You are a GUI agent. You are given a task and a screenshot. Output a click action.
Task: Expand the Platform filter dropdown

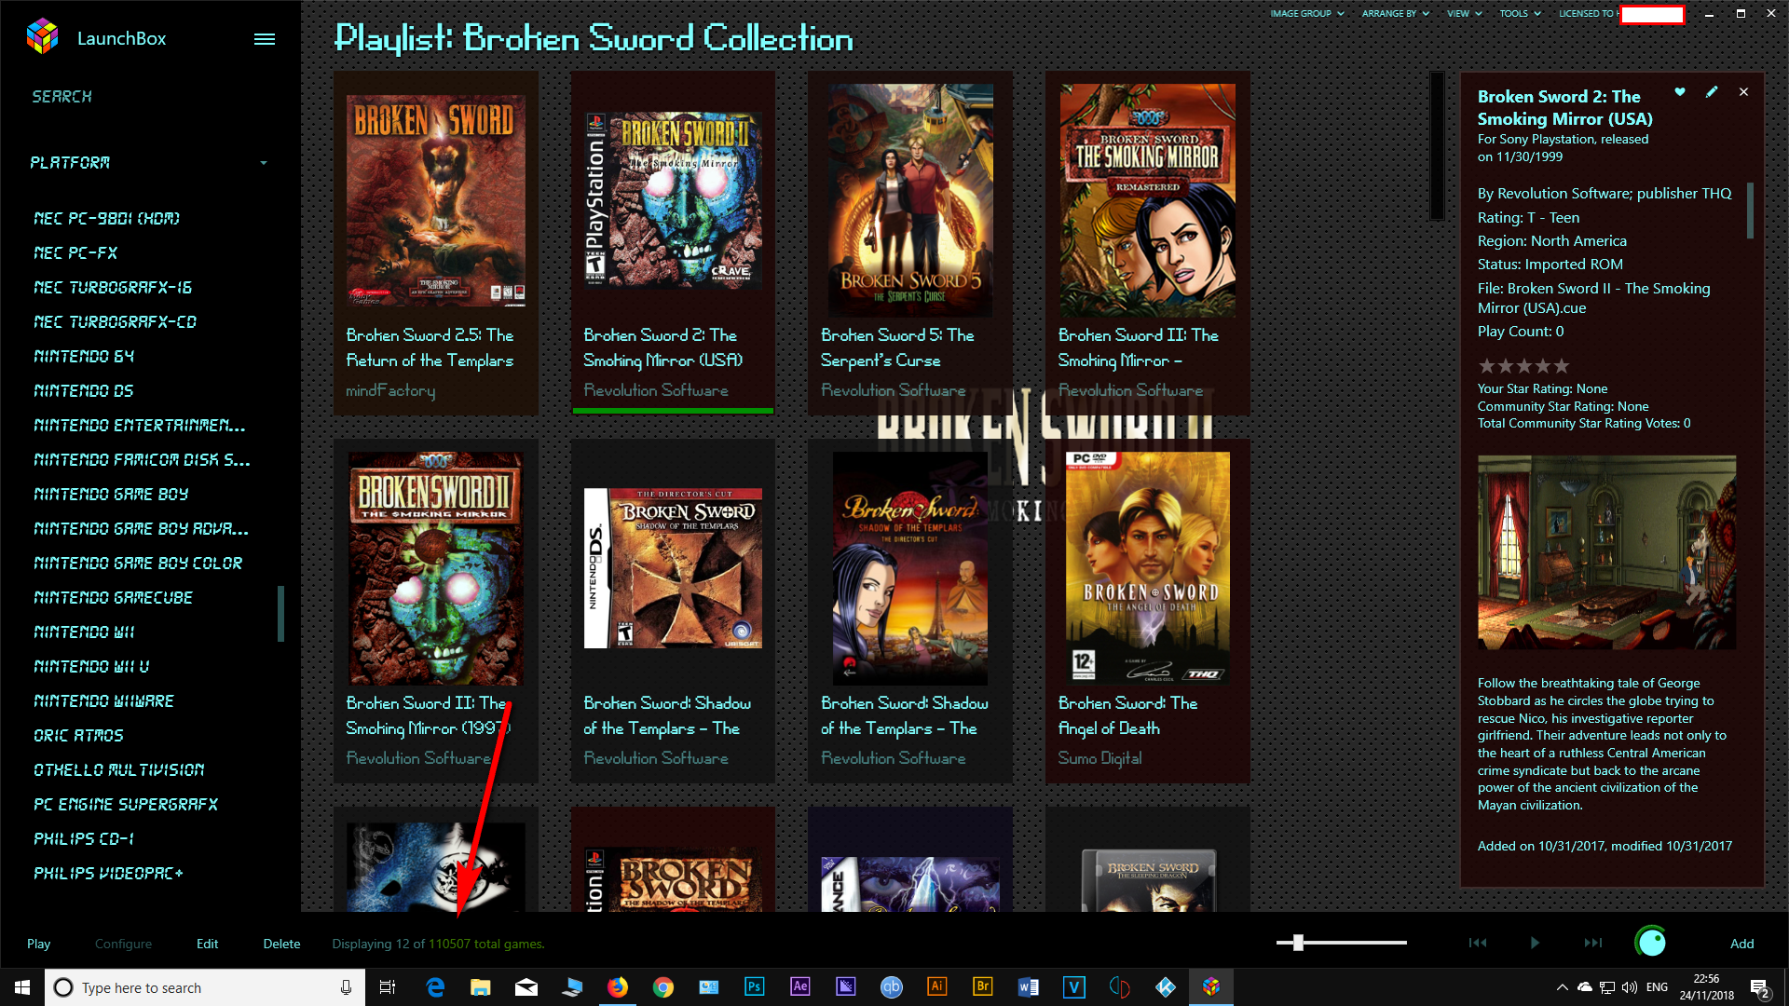149,163
